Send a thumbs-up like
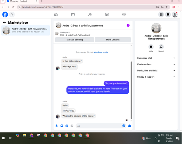Viewport: 182px width, 144px height. pos(130,126)
